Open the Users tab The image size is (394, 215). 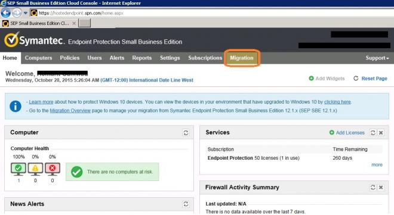point(94,58)
